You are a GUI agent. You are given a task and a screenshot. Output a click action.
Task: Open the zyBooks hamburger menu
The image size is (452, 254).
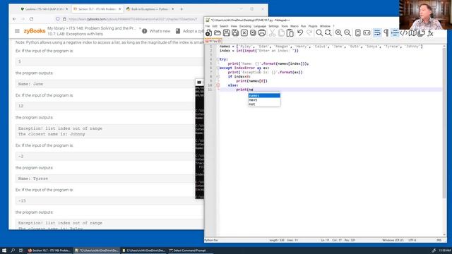(17, 31)
